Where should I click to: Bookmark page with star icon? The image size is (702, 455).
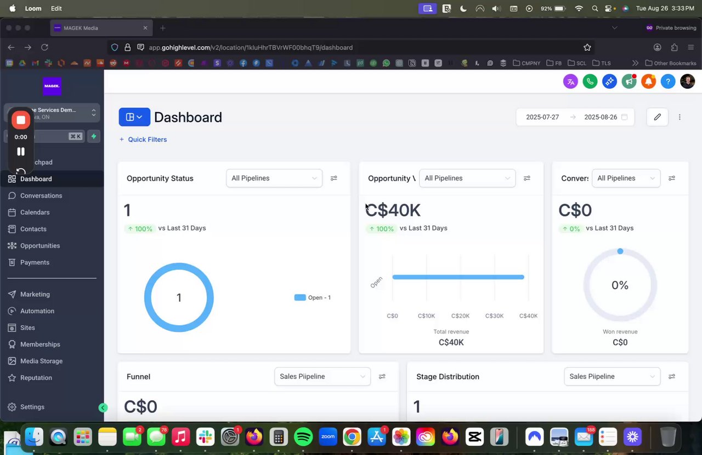pyautogui.click(x=587, y=48)
